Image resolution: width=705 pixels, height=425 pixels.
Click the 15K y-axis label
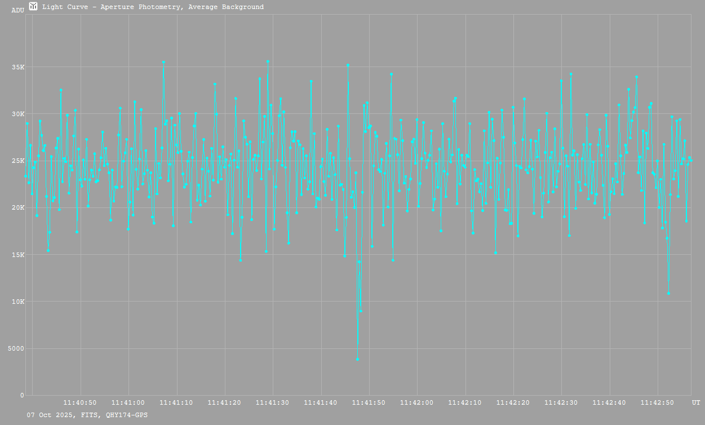(x=17, y=255)
